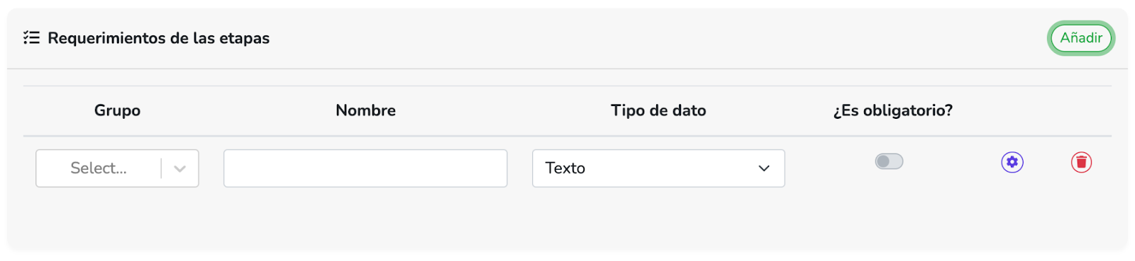1135x261 pixels.
Task: Click the "Requerimientos de las etapas" title
Action: coord(158,38)
